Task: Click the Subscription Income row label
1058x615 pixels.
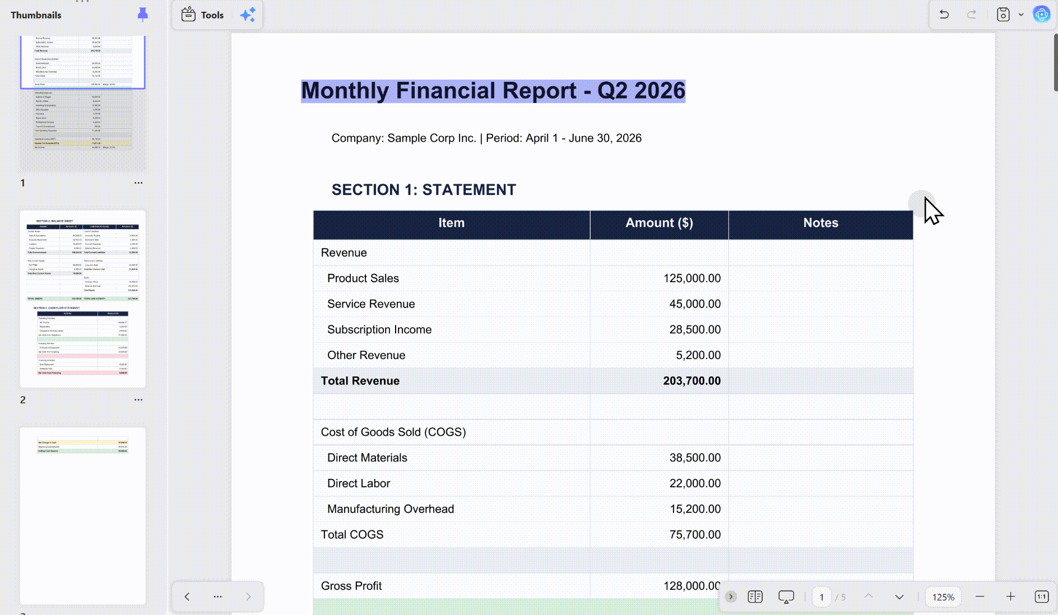Action: [379, 330]
